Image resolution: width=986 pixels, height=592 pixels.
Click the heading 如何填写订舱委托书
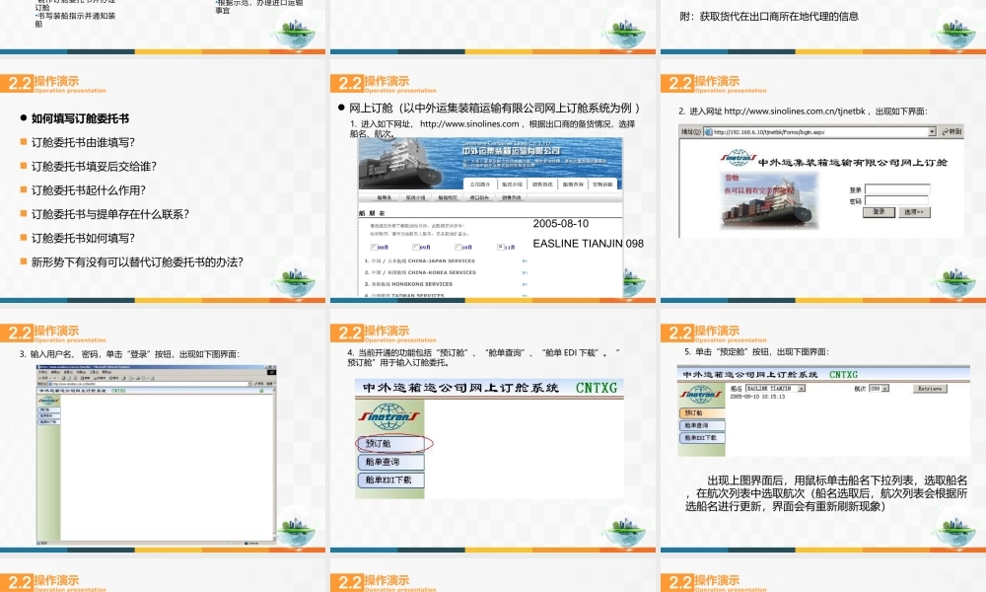point(80,118)
